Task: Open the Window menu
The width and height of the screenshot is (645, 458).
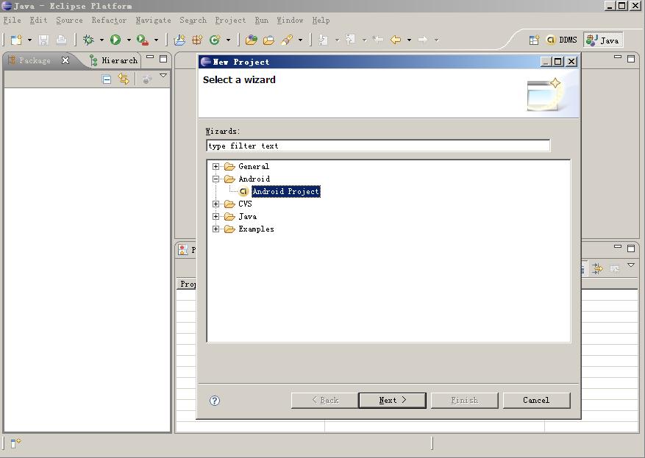Action: click(290, 20)
